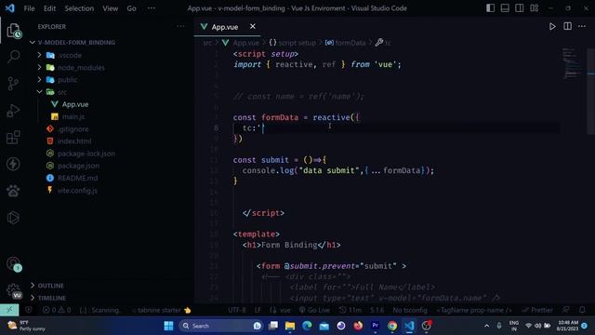Expand the .vscode folder
The height and width of the screenshot is (335, 595).
coord(39,55)
